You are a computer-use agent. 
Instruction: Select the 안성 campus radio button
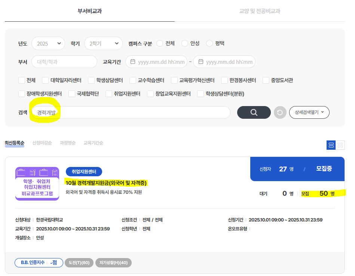point(184,43)
